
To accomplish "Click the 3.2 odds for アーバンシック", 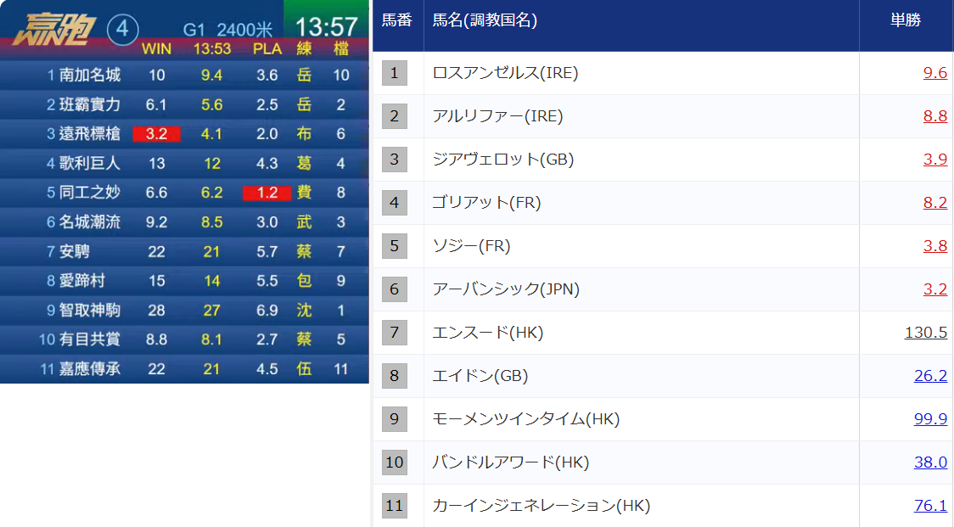I will click(x=934, y=289).
